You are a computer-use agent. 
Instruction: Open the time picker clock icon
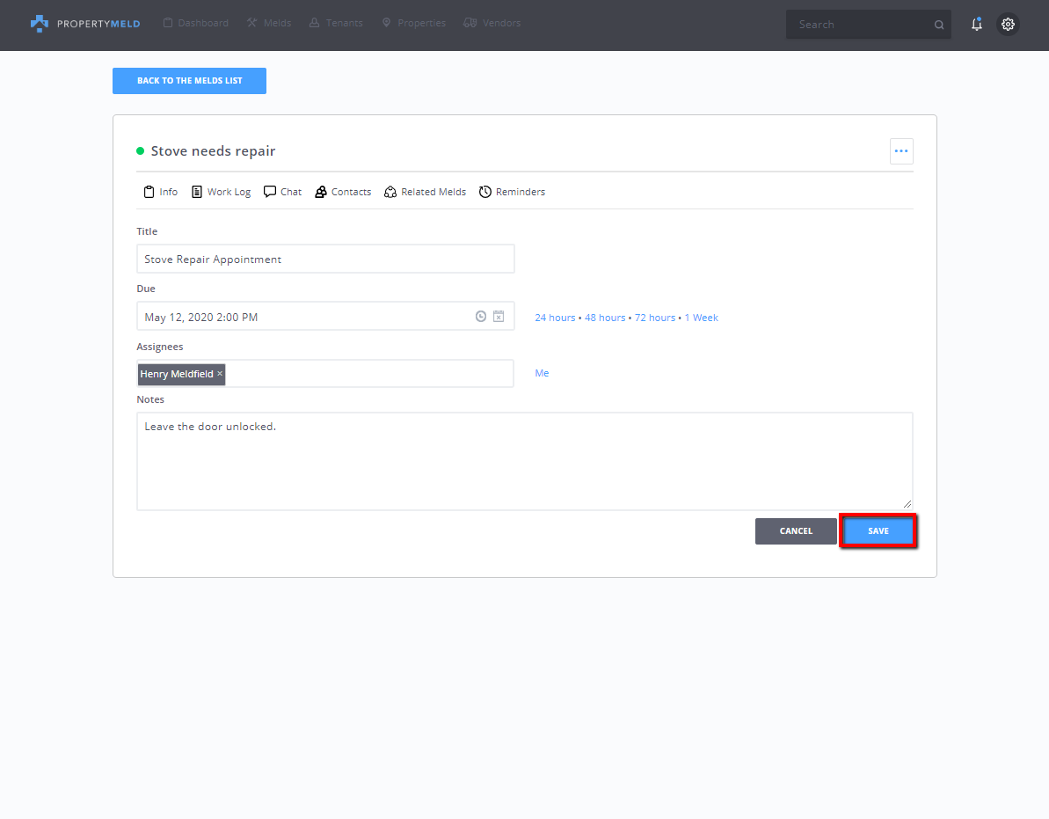click(481, 317)
